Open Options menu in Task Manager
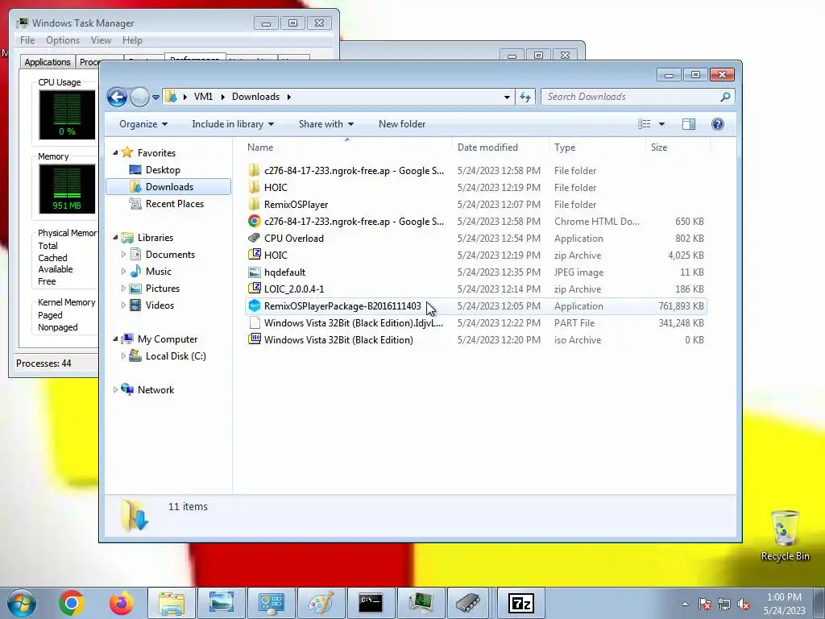 coord(63,40)
